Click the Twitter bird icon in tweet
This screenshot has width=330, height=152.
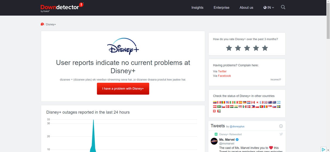pyautogui.click(x=281, y=134)
